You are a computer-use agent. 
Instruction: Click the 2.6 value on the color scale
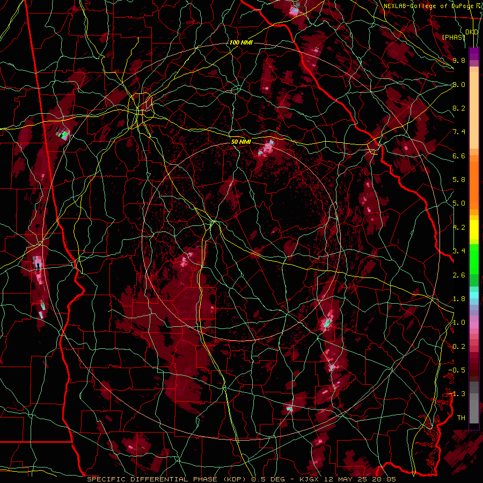459,275
